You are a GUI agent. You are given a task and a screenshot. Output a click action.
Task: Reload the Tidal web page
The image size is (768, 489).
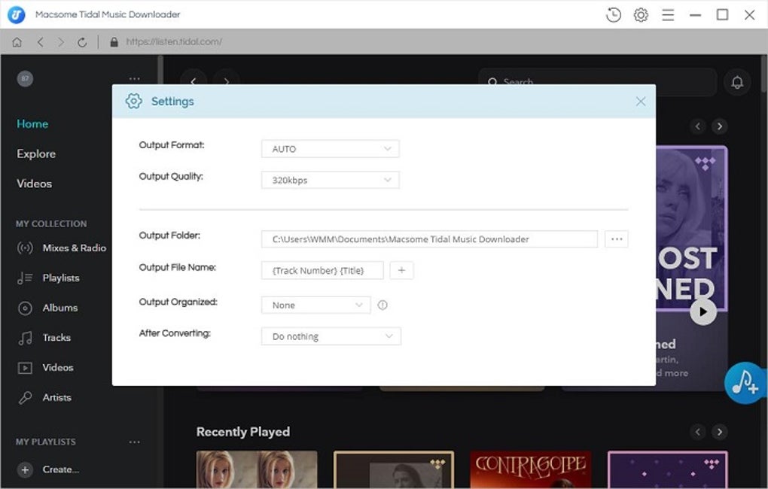point(82,42)
